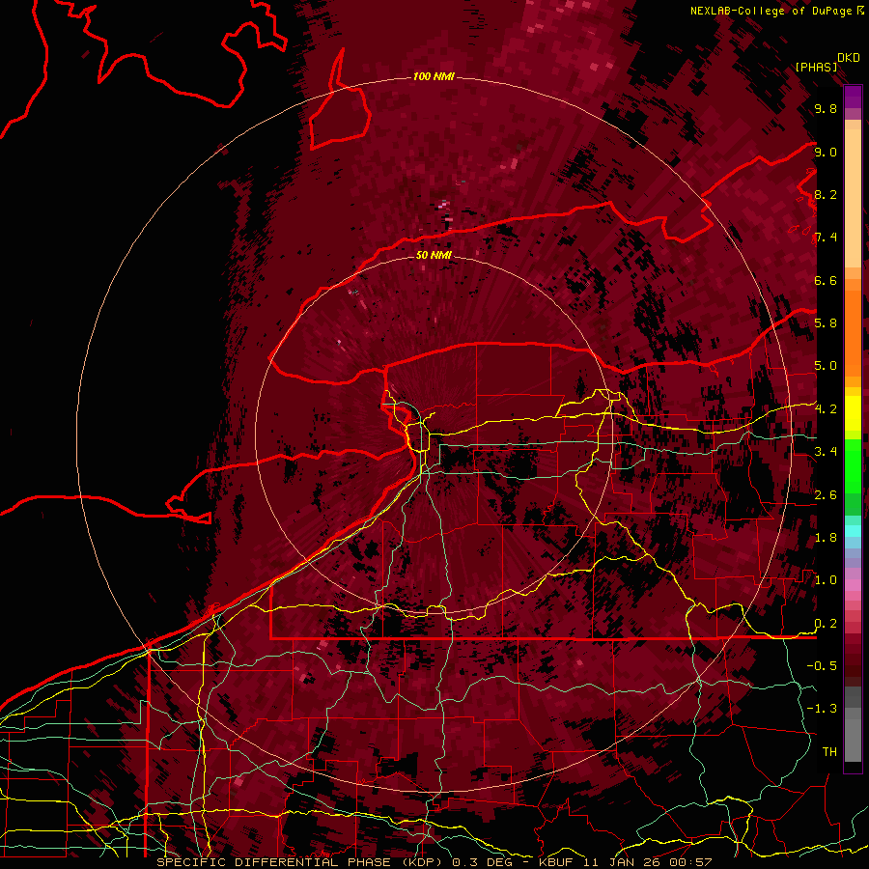This screenshot has width=869, height=869.
Task: Pick the light peach segment of the color bar
Action: click(x=853, y=198)
